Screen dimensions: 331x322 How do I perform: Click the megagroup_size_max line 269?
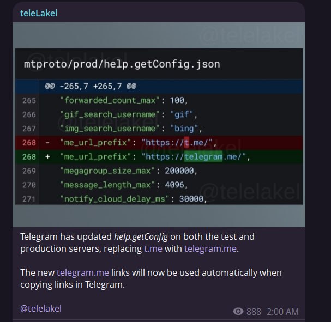[159, 171]
